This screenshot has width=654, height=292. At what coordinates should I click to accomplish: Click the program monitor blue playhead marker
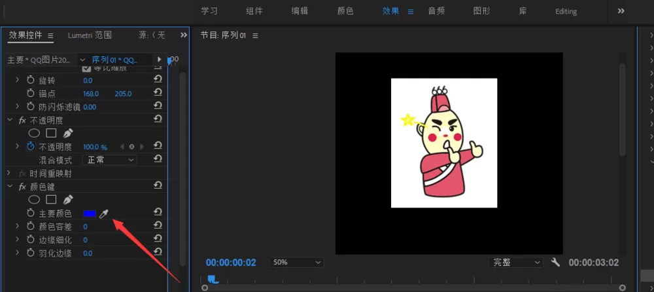pyautogui.click(x=213, y=279)
